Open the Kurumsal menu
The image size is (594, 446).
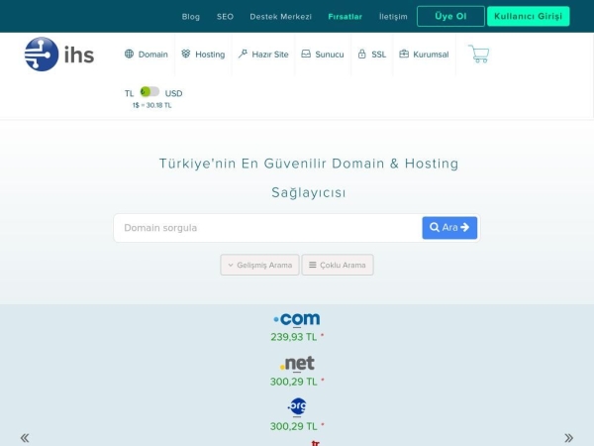[424, 55]
